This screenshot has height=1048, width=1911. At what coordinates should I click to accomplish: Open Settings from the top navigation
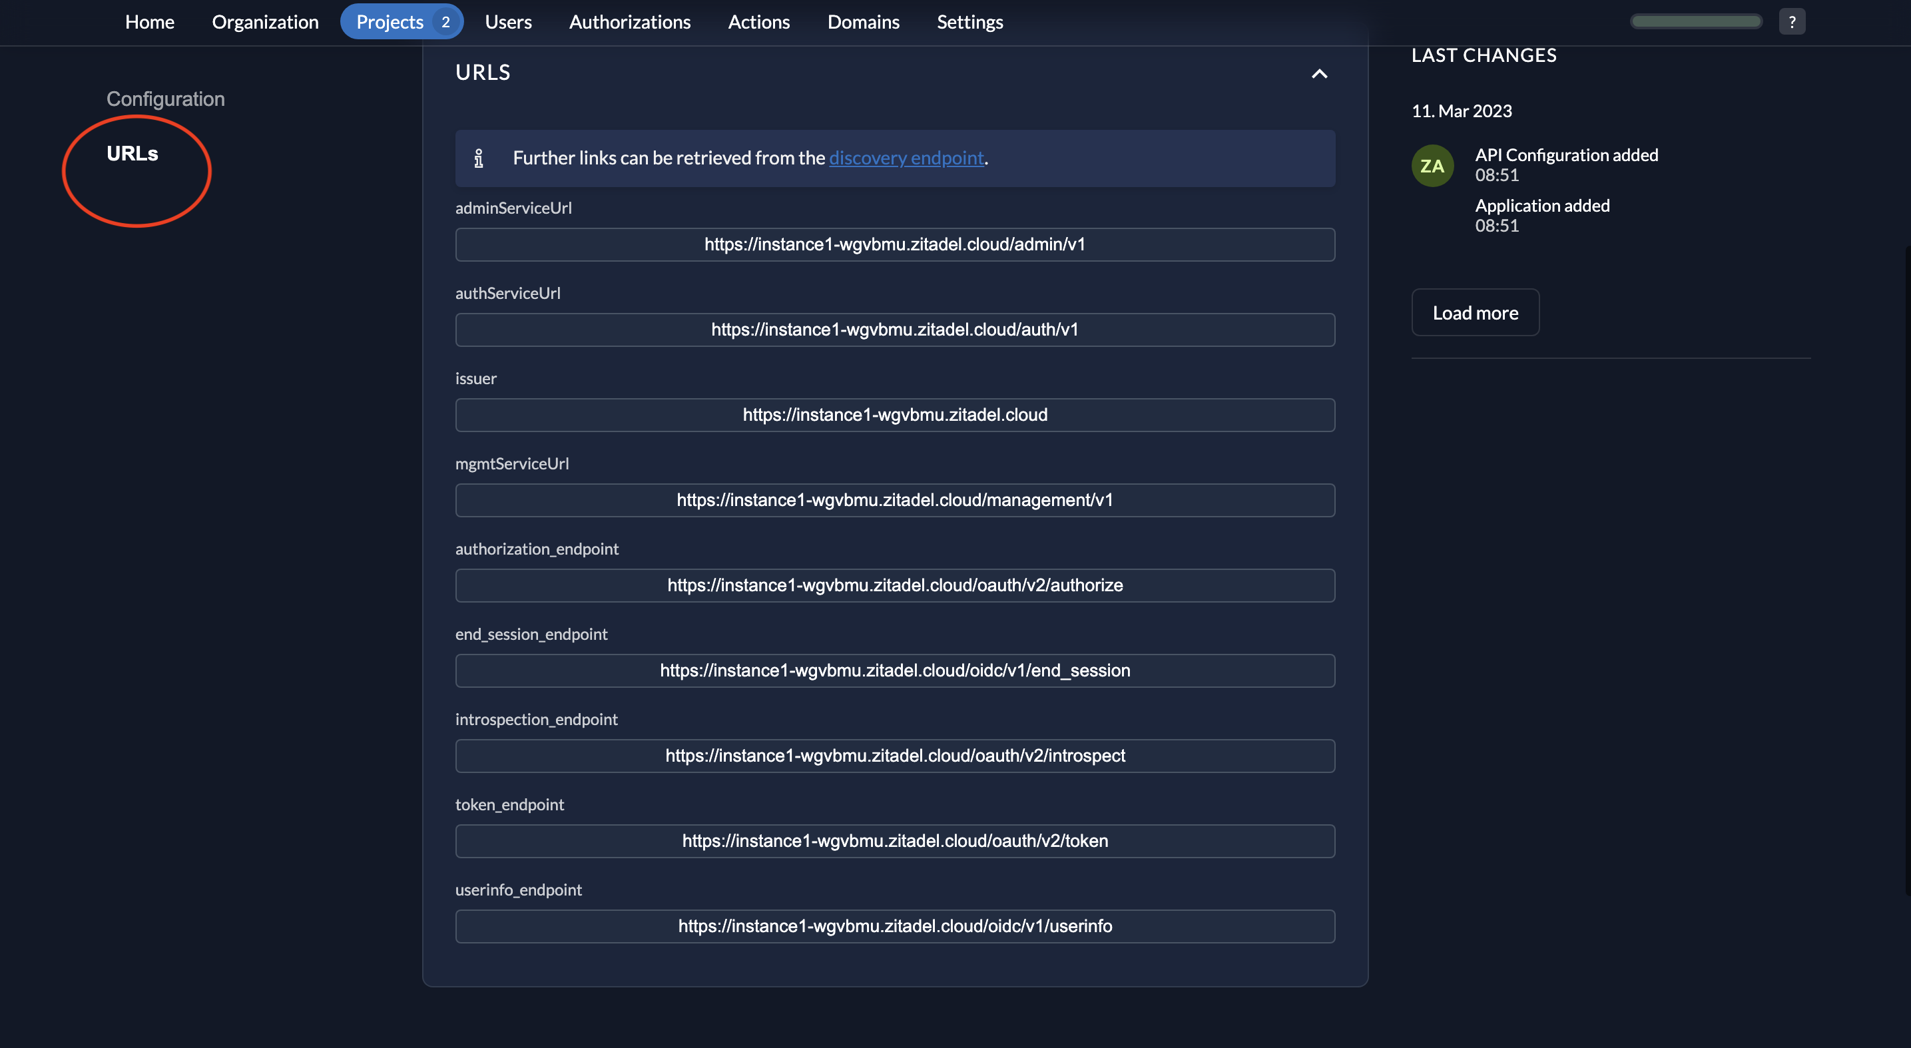tap(969, 21)
